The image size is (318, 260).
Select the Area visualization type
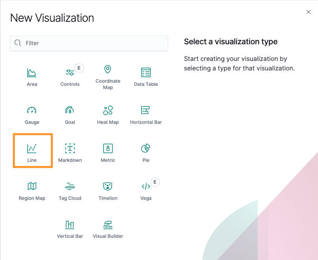[x=32, y=77]
